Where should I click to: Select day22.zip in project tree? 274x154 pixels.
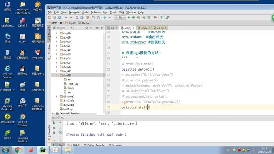click(67, 101)
